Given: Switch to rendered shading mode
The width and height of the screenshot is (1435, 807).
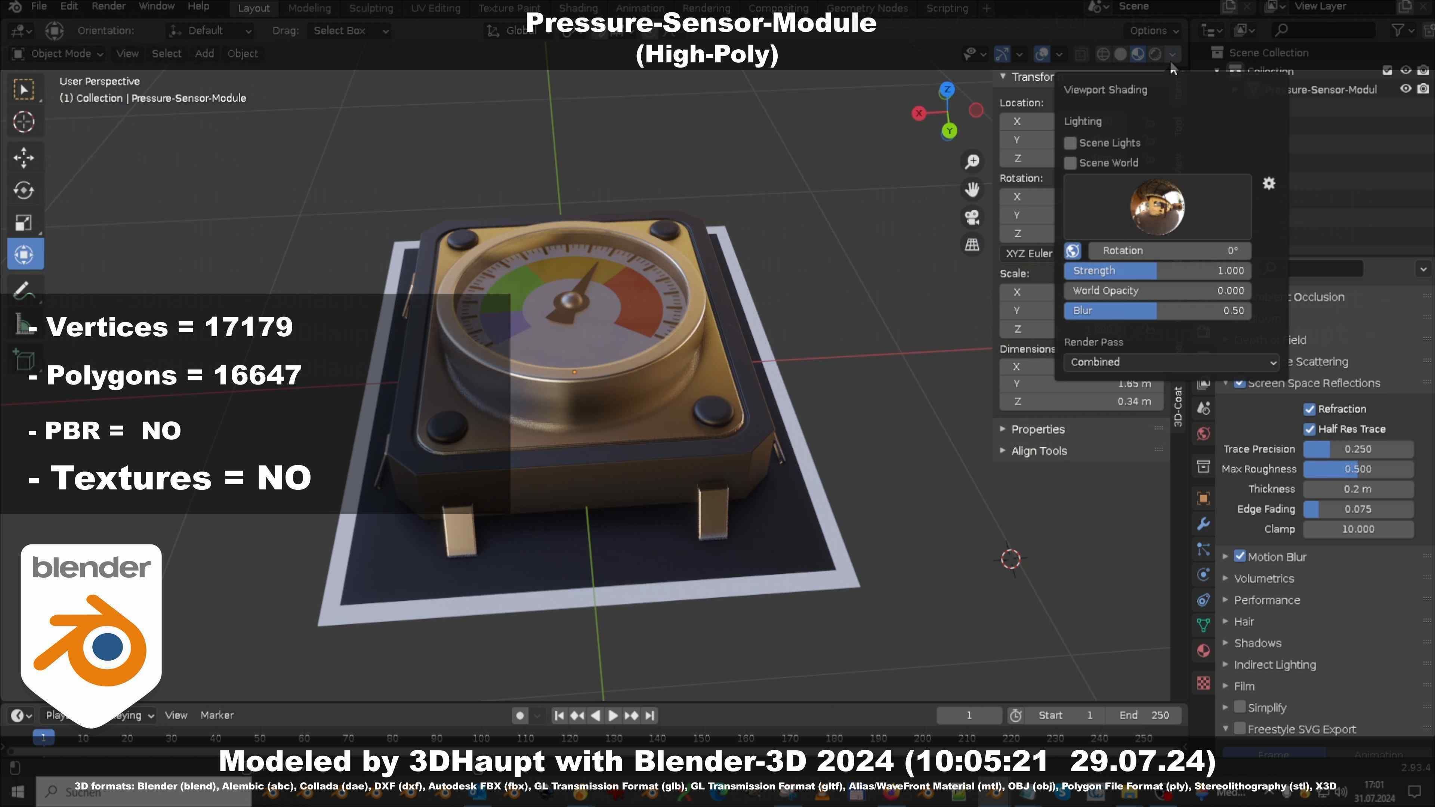Looking at the screenshot, I should (x=1155, y=54).
